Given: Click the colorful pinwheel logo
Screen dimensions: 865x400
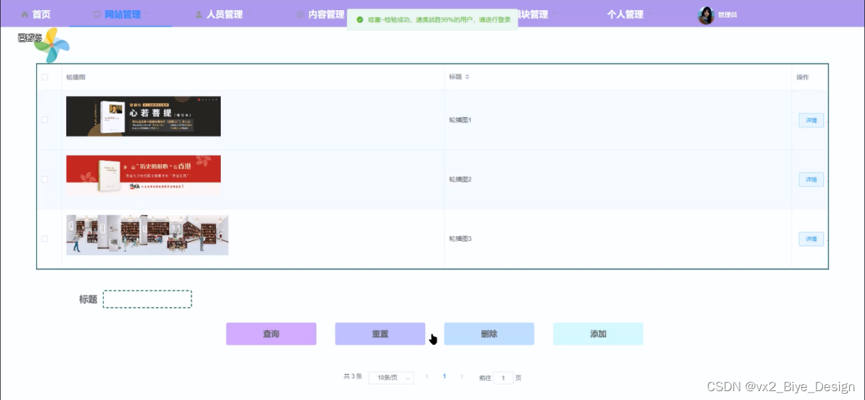Looking at the screenshot, I should (52, 46).
